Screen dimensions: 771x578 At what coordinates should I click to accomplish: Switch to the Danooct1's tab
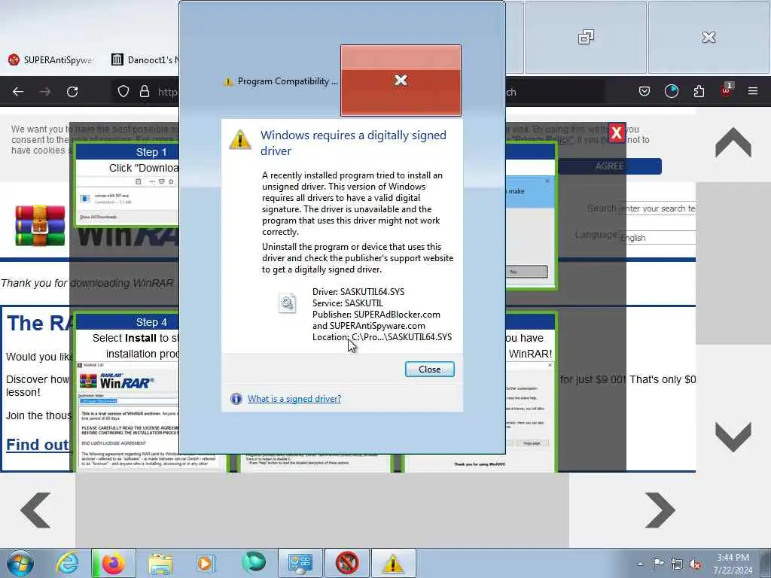click(x=145, y=60)
